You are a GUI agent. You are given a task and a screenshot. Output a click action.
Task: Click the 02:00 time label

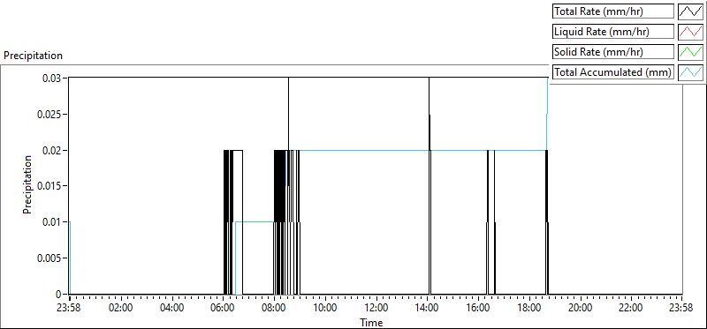point(121,309)
